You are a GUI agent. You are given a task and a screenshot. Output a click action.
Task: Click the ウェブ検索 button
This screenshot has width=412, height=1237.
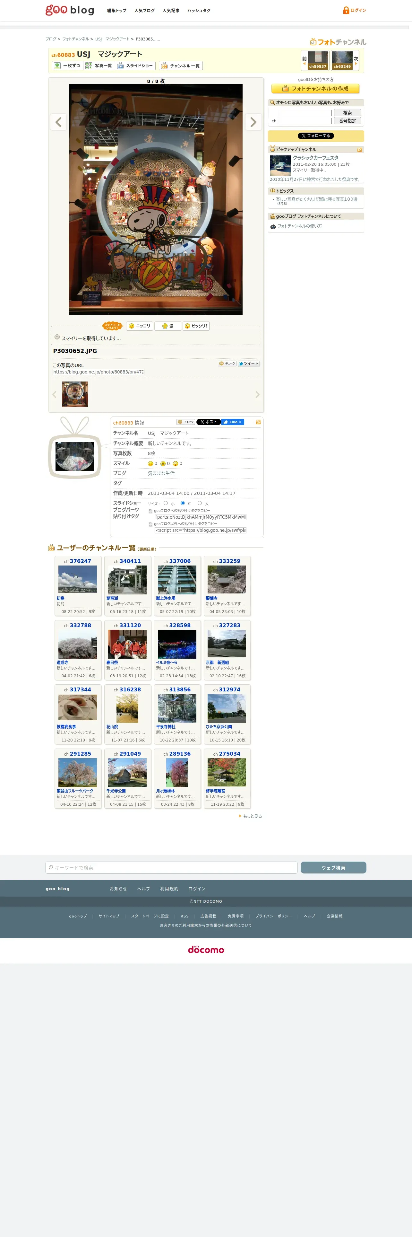tap(333, 868)
